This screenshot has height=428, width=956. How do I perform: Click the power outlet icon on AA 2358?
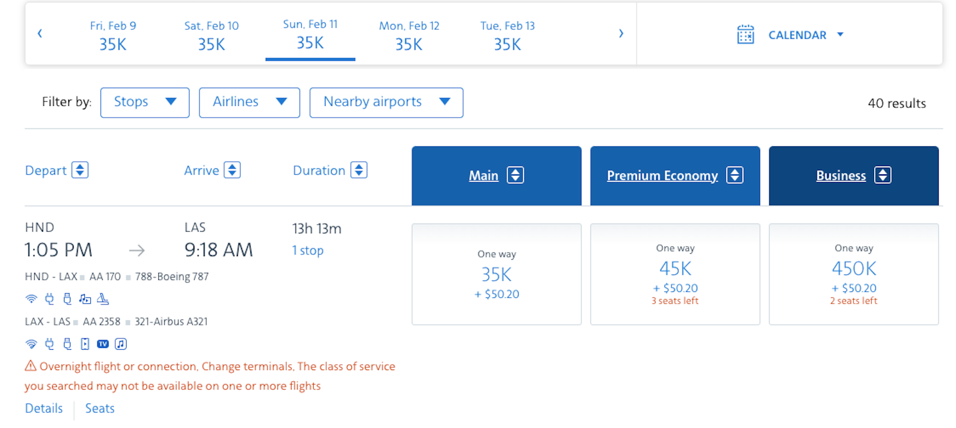pyautogui.click(x=50, y=344)
